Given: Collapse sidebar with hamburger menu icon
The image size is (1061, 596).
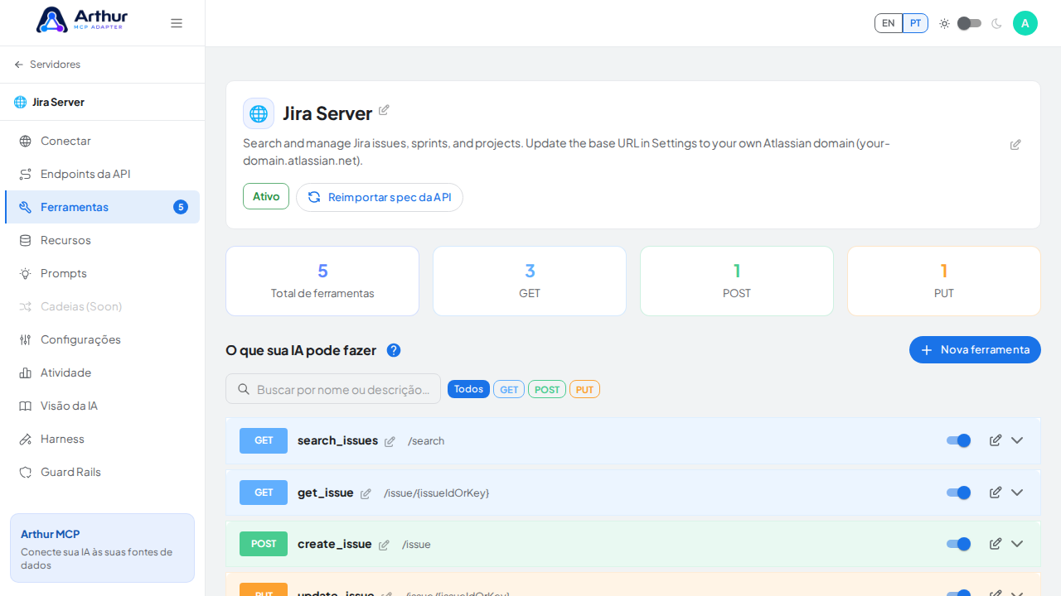Looking at the screenshot, I should [x=177, y=23].
